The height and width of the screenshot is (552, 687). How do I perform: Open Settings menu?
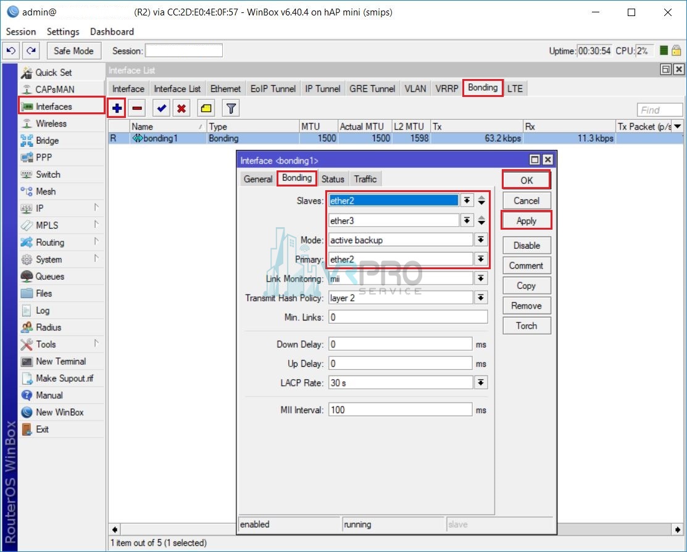[63, 31]
